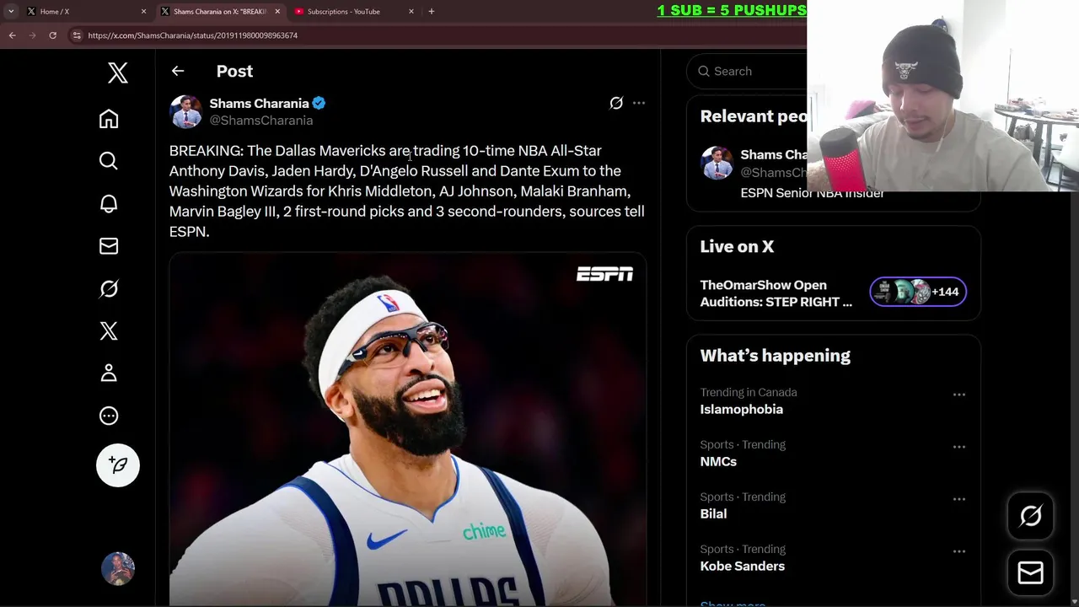Screen dimensions: 1079x607
Task: Close the Subscriptions - YouTube tab
Action: 411,11
